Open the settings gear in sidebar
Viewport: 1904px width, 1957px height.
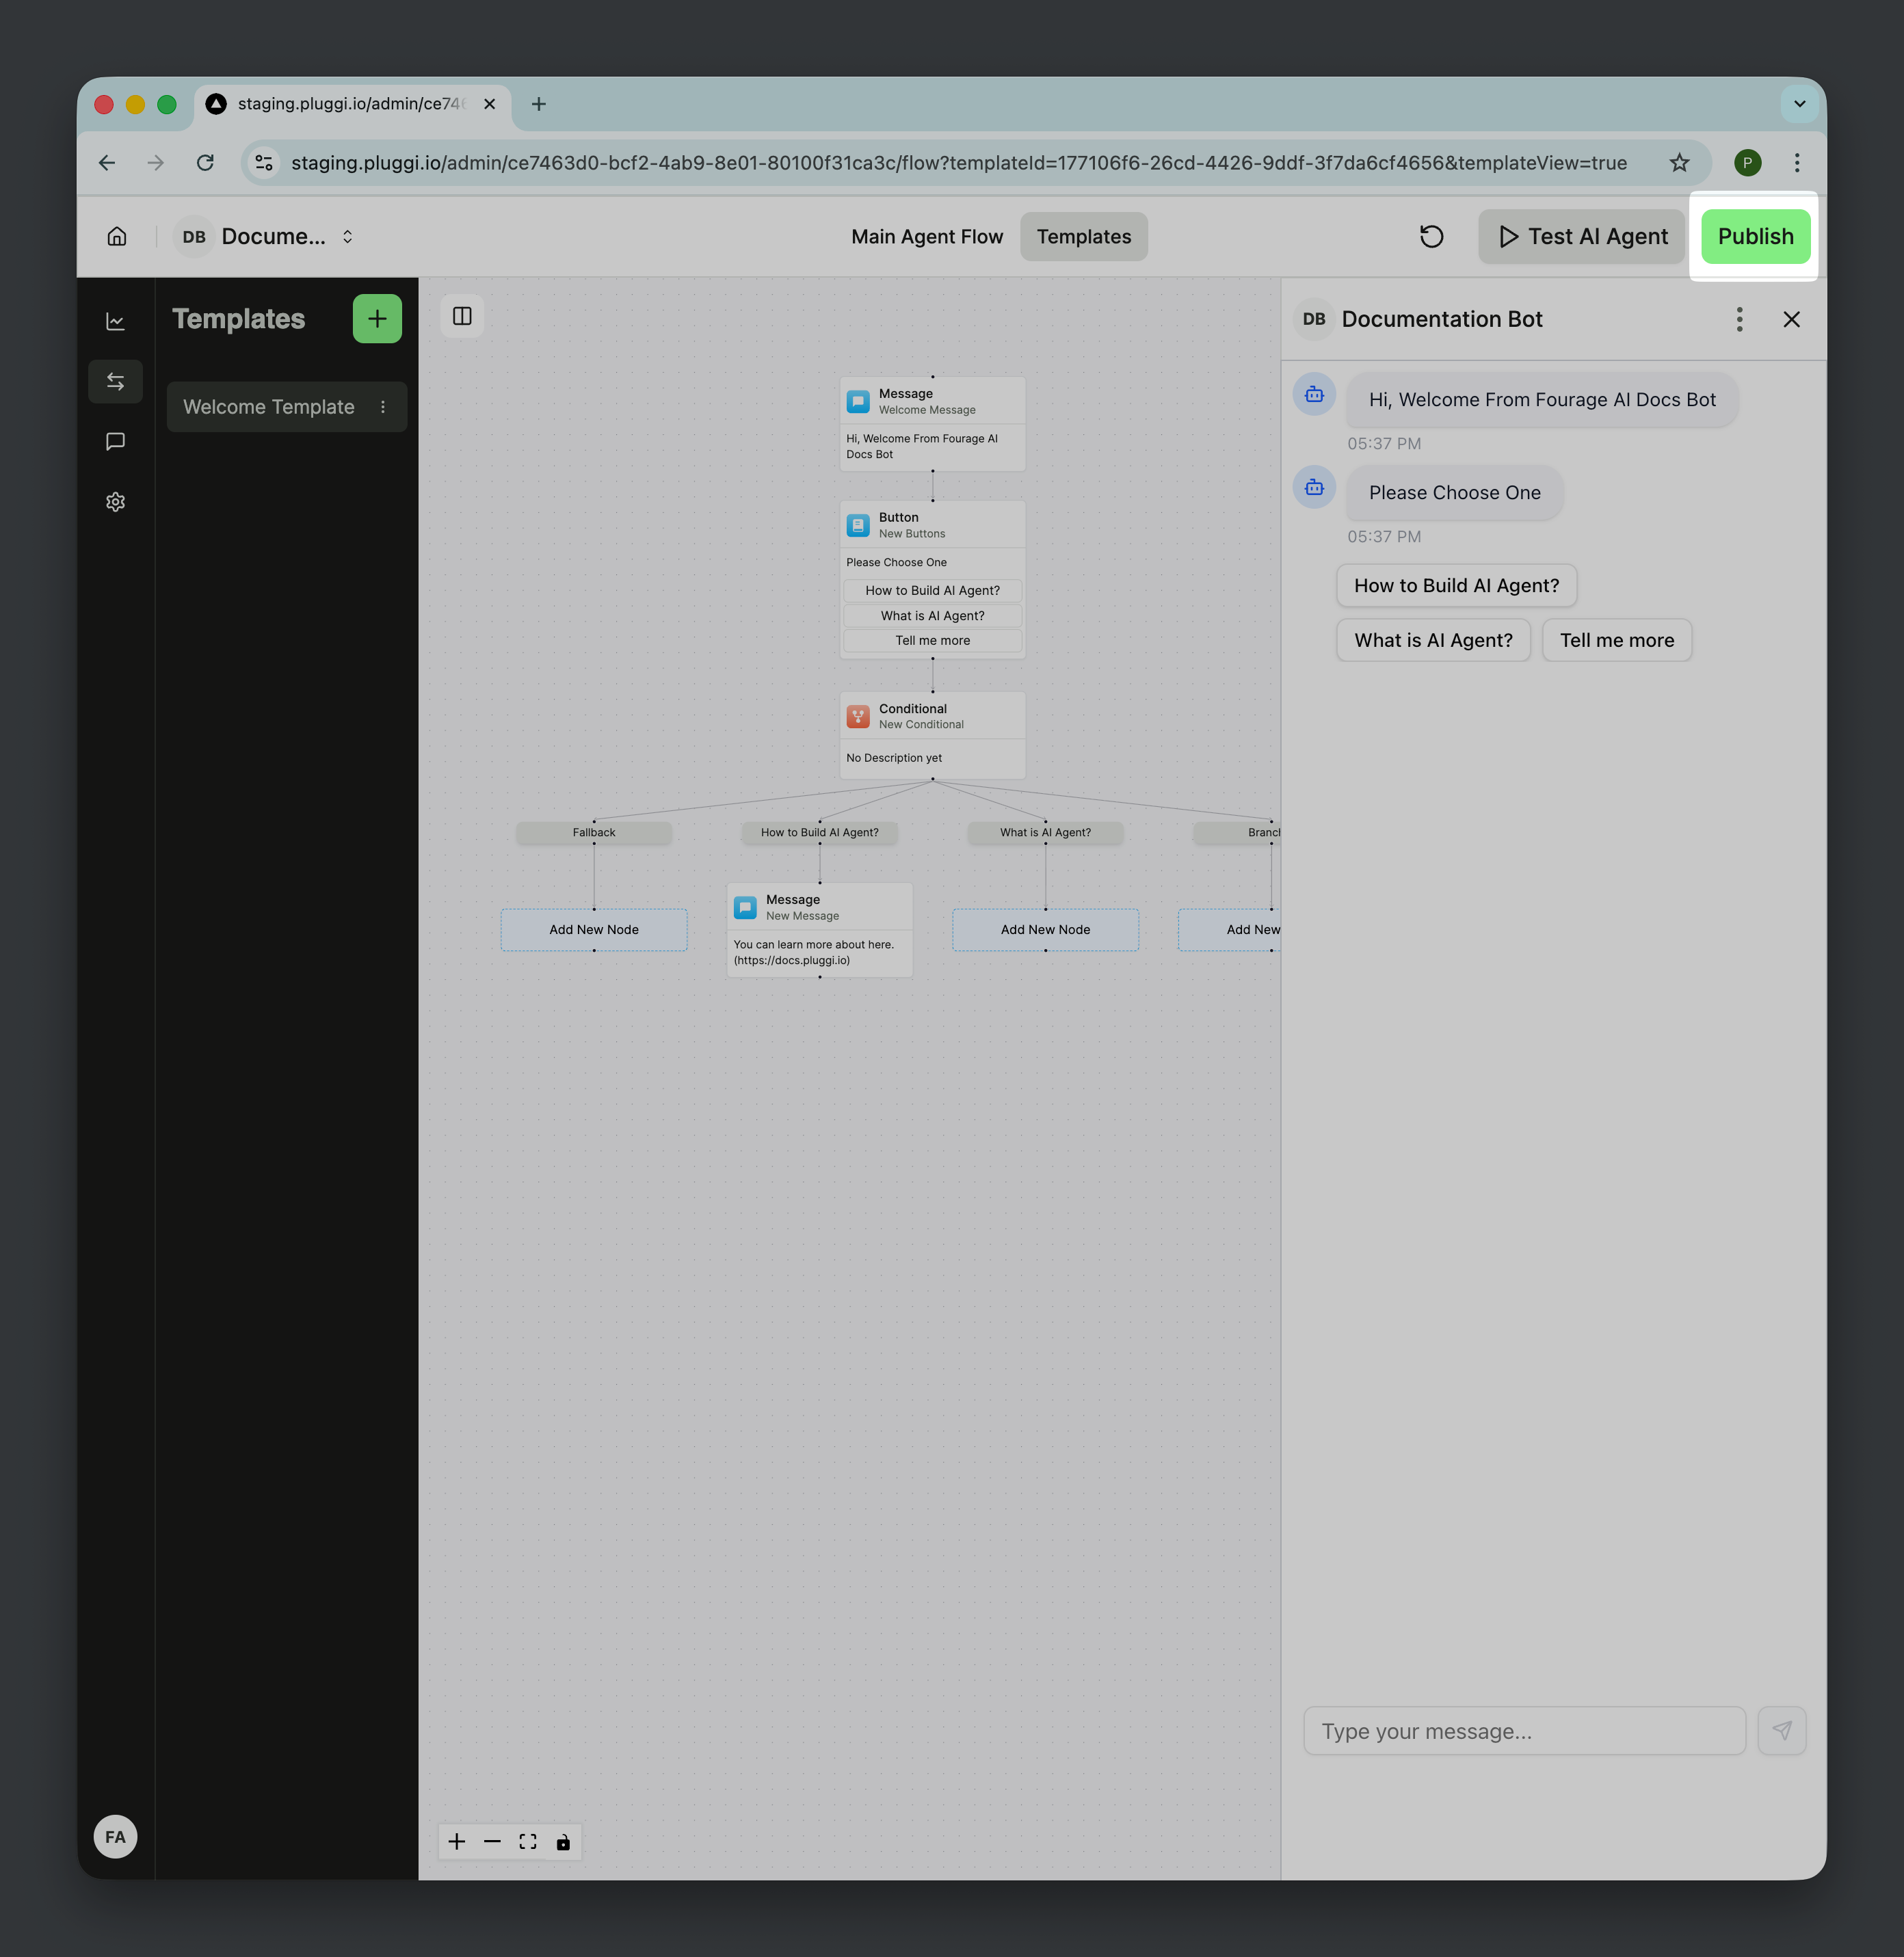(115, 502)
